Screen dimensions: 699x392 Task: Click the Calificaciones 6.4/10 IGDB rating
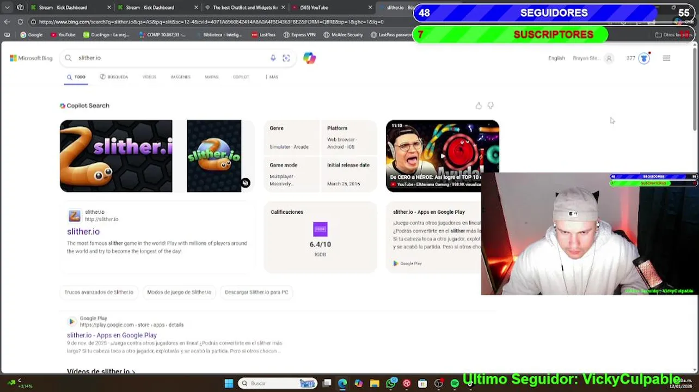[320, 237]
